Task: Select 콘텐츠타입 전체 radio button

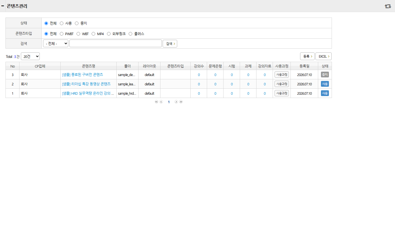Action: point(46,34)
